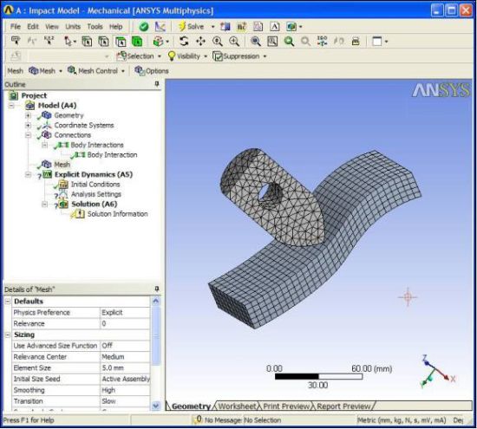Collapse the Solution (A6) tree node

[44, 204]
